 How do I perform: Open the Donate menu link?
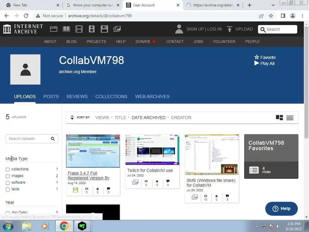point(145,42)
